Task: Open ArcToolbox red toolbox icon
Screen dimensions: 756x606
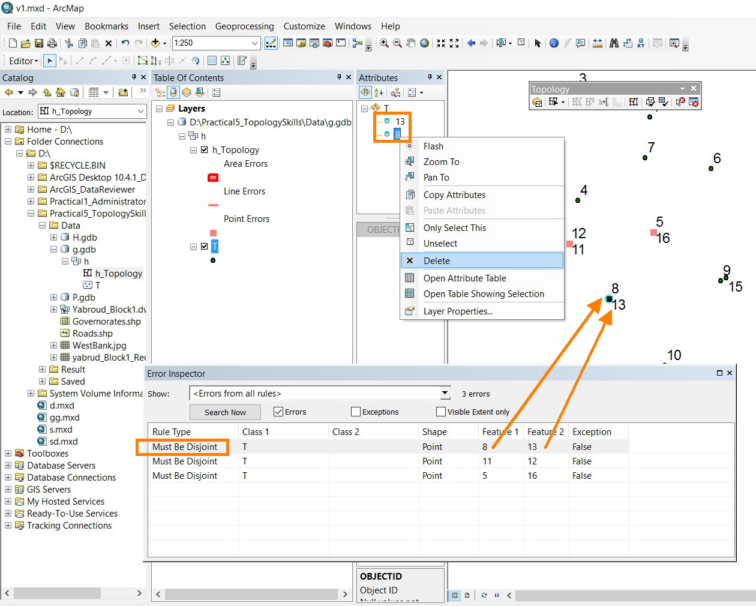Action: pos(328,43)
